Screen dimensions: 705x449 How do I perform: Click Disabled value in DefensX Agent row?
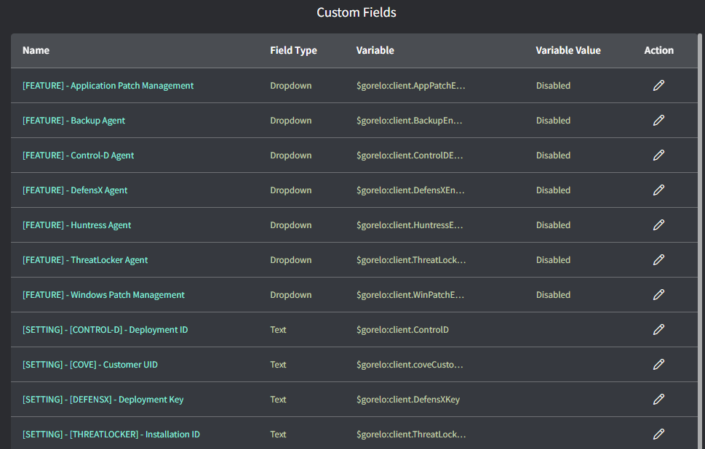tap(553, 190)
